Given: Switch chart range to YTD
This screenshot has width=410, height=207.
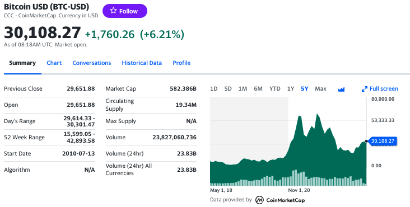Looking at the screenshot, I should pyautogui.click(x=275, y=89).
